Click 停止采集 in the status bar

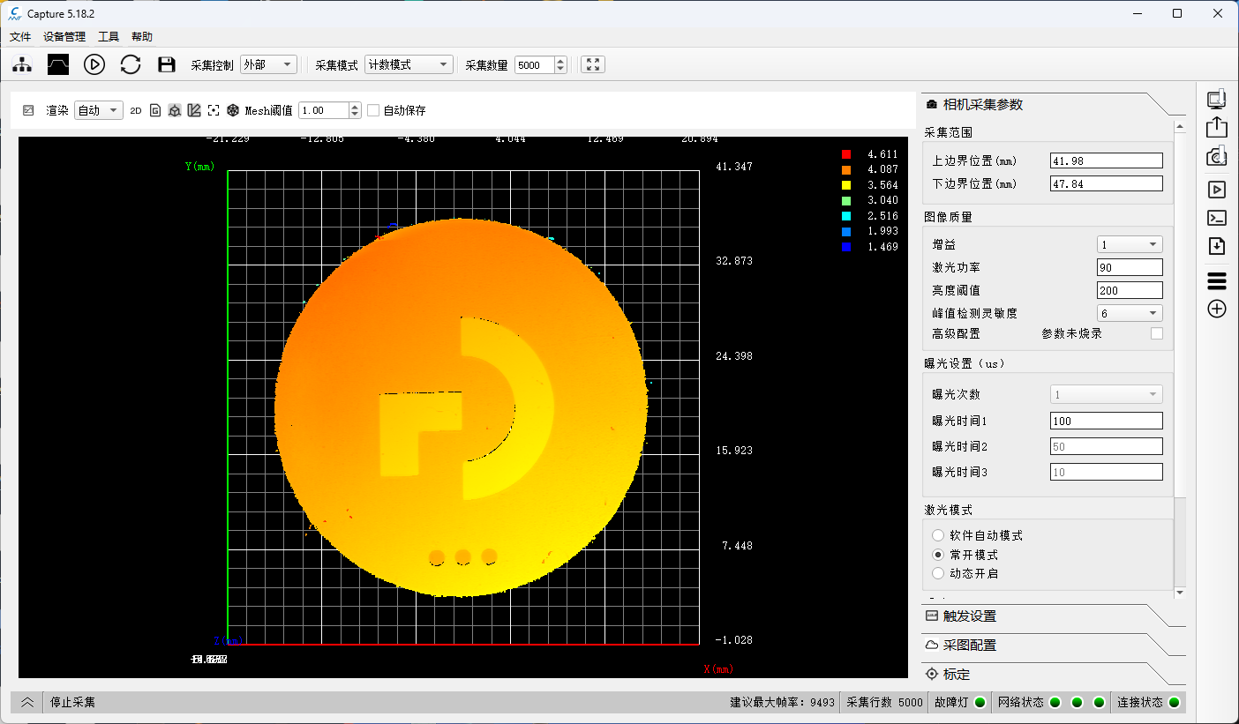click(72, 703)
